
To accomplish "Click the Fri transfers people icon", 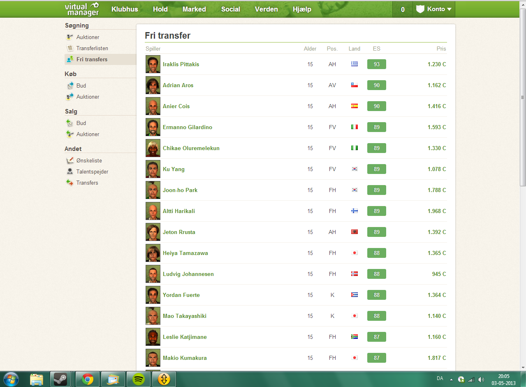I will [x=70, y=59].
